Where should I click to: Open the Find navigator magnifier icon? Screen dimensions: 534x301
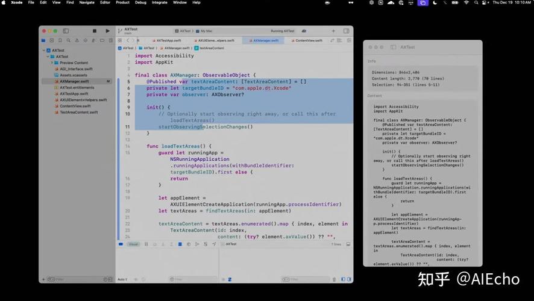pos(68,40)
